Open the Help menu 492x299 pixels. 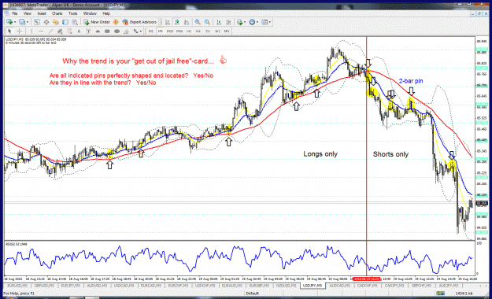pos(106,13)
